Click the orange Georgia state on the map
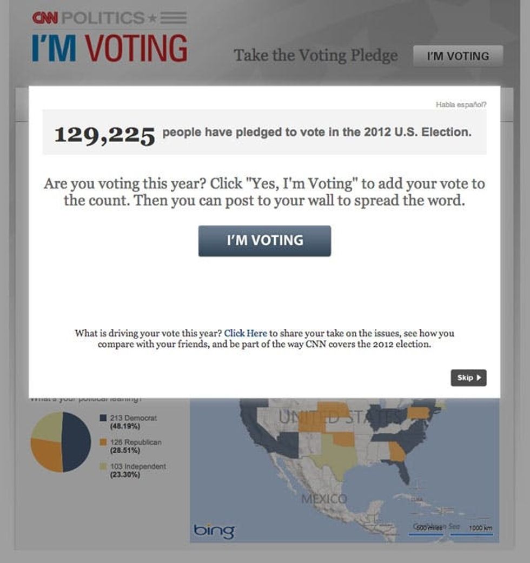The width and height of the screenshot is (530, 563). (x=396, y=451)
